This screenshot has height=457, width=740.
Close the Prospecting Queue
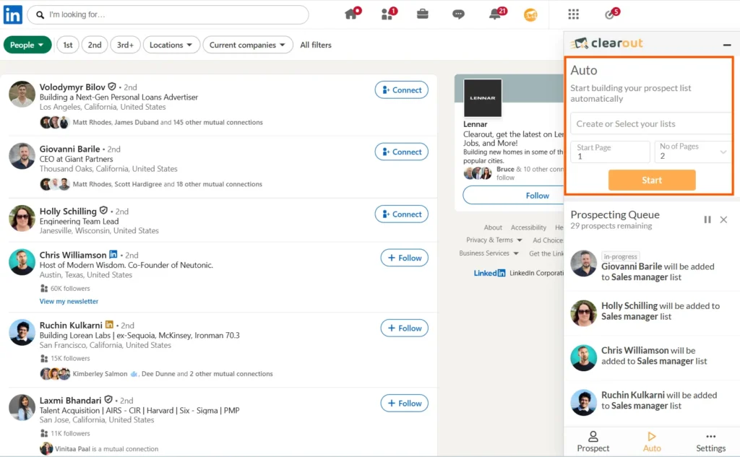coord(723,219)
